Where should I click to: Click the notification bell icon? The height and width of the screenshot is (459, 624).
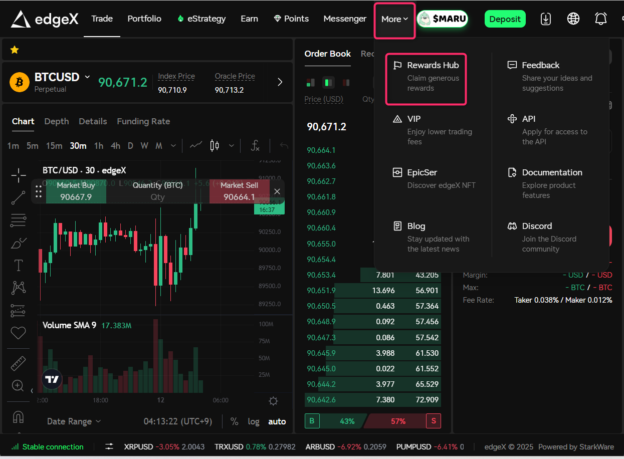[x=600, y=19]
